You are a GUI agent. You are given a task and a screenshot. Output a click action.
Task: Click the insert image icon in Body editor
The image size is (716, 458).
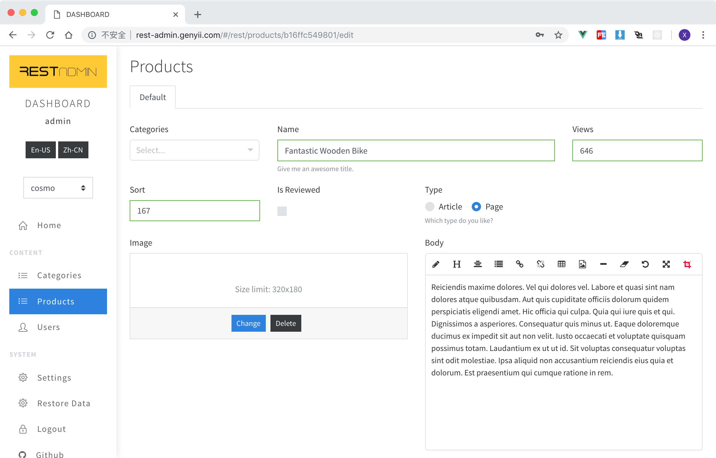[582, 264]
